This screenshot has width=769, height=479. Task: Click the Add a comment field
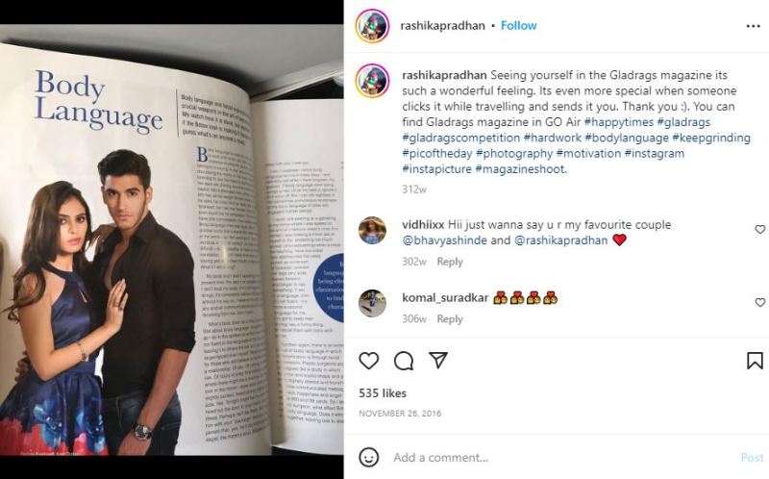pos(564,458)
